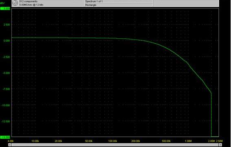
Task: Click the 20.00k frequency label
Action: [58, 141]
